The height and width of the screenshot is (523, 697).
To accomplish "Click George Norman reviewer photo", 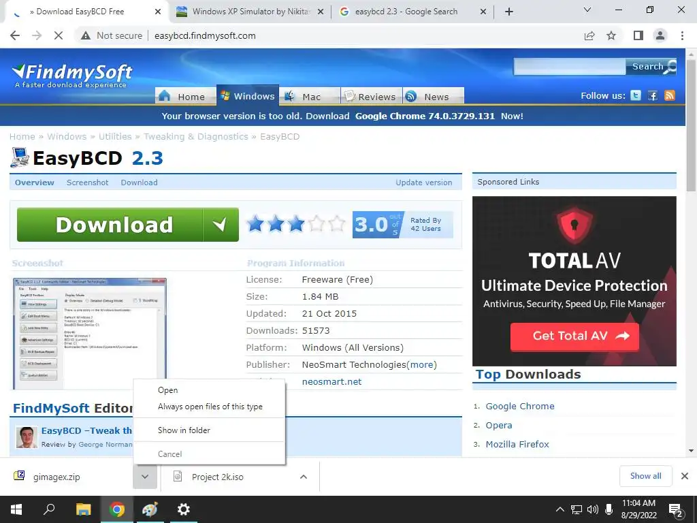I will (x=27, y=437).
